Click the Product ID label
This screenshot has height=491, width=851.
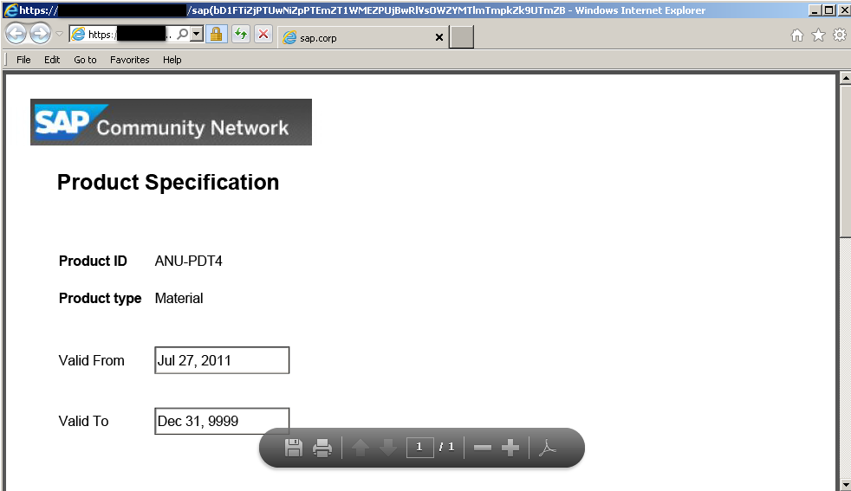pos(93,261)
